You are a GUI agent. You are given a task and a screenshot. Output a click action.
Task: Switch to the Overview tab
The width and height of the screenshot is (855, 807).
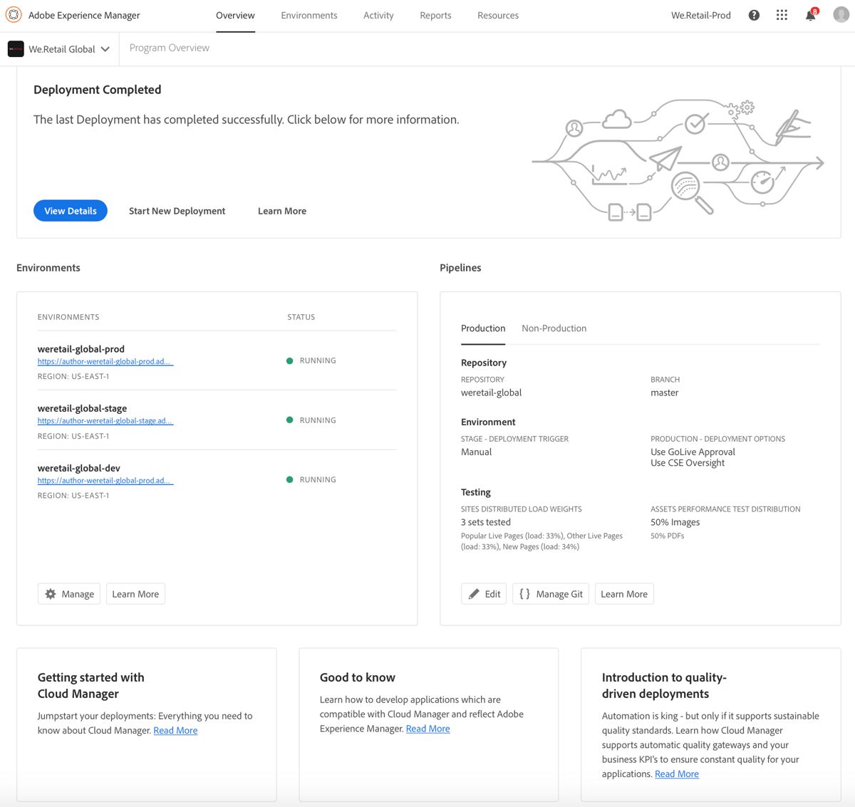tap(235, 15)
